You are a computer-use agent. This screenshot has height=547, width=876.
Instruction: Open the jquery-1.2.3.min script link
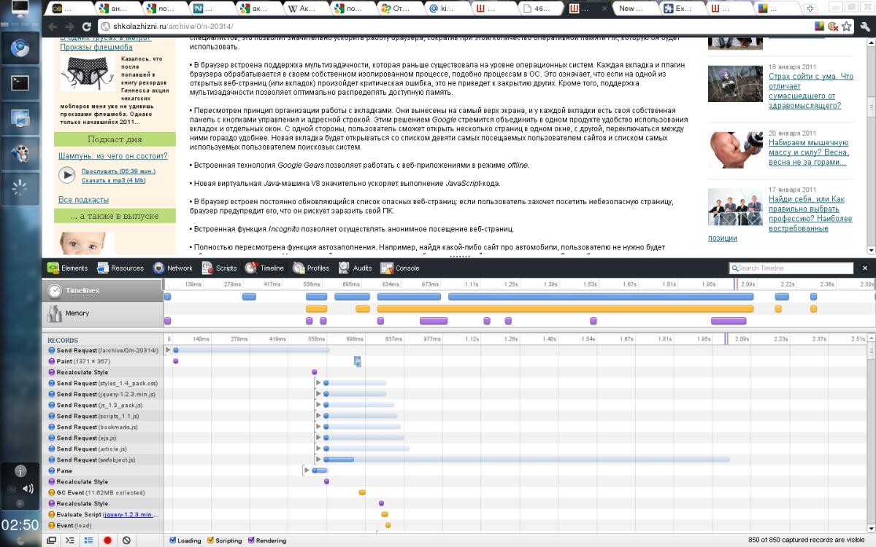128,514
